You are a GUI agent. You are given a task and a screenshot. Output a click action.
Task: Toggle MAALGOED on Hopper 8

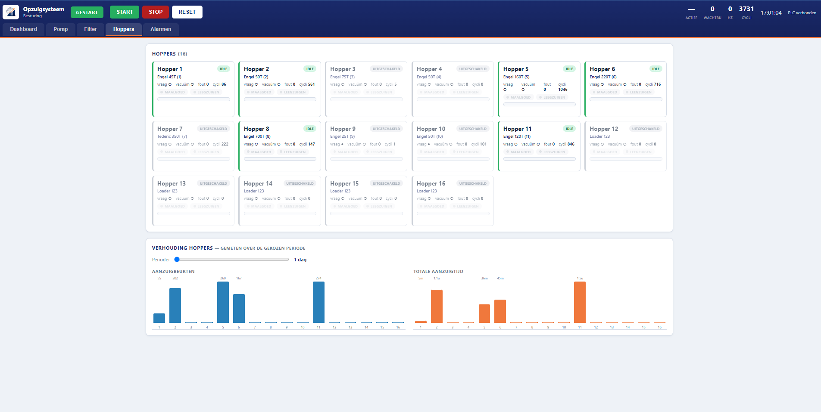tap(259, 152)
